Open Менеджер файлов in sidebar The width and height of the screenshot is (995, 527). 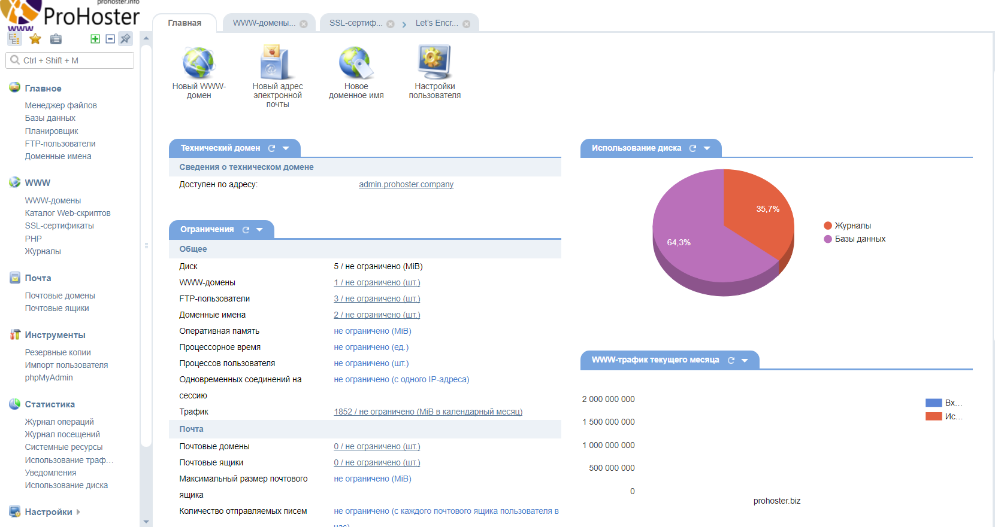(x=61, y=105)
